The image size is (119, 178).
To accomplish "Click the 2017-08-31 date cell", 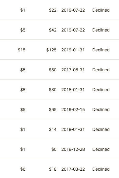I will tap(73, 70).
